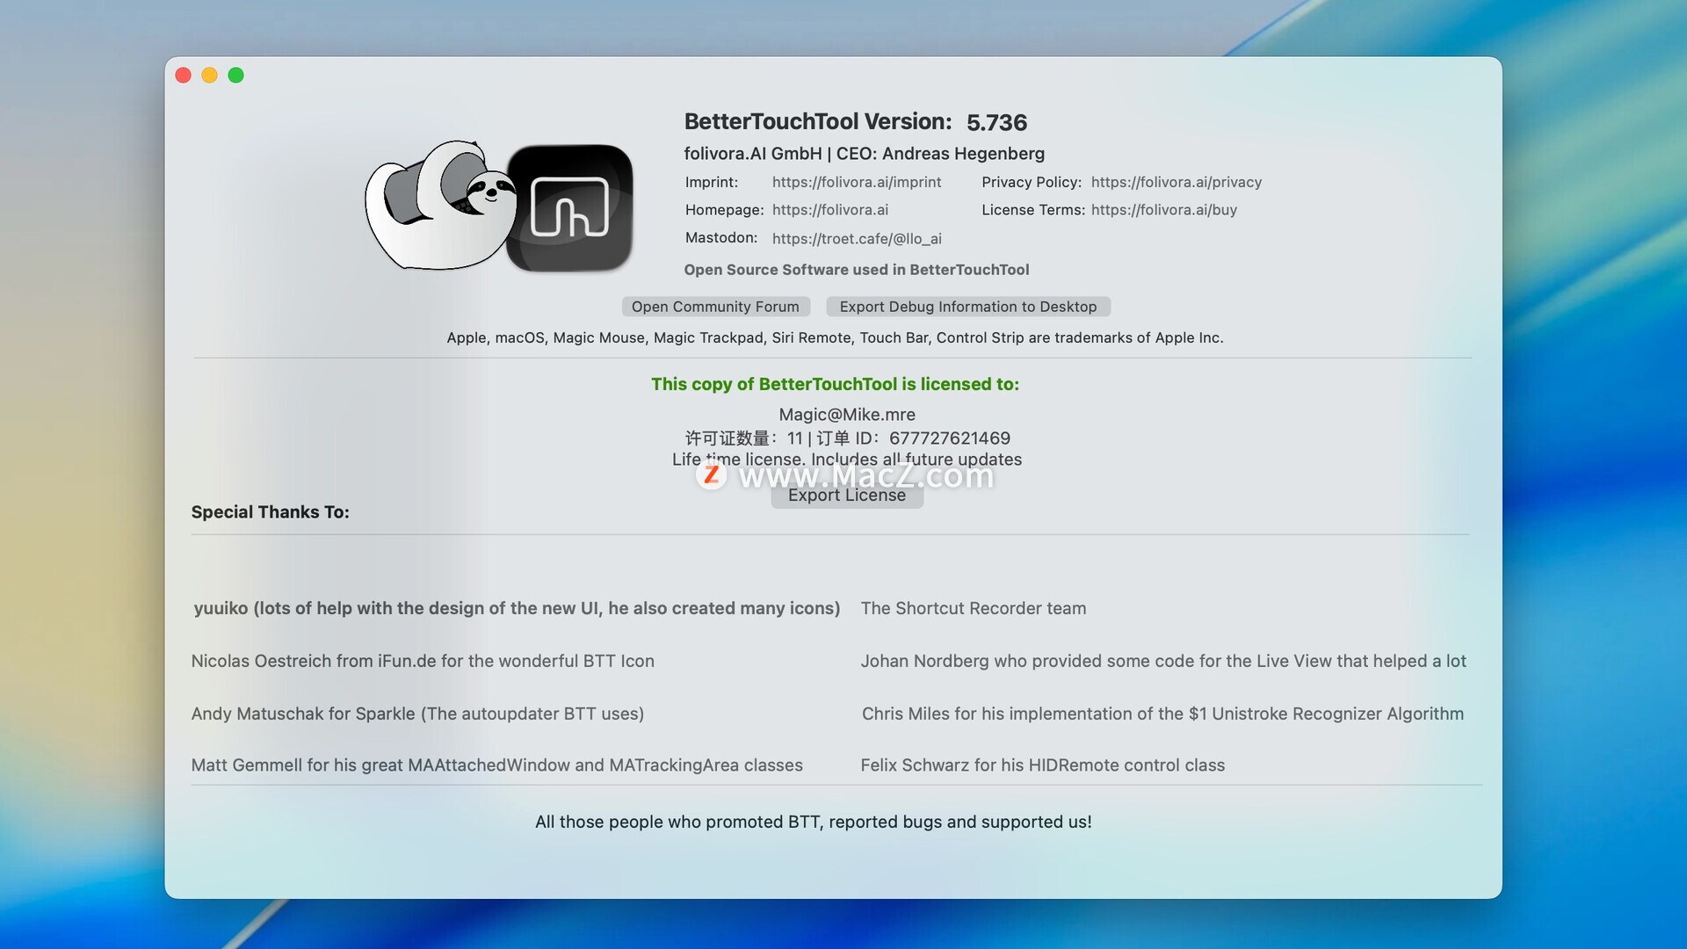1687x949 pixels.
Task: Click the licensed email Magic@Mike.mre
Action: [x=846, y=415]
